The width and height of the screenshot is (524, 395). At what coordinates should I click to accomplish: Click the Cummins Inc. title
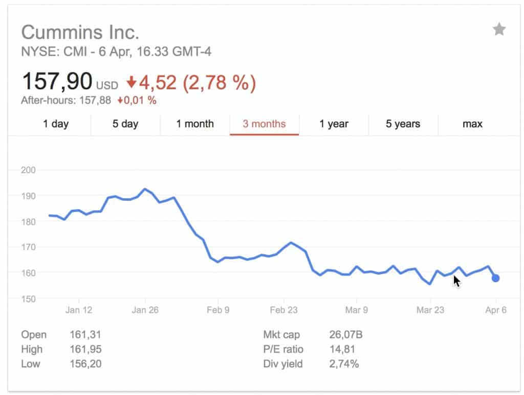(80, 32)
